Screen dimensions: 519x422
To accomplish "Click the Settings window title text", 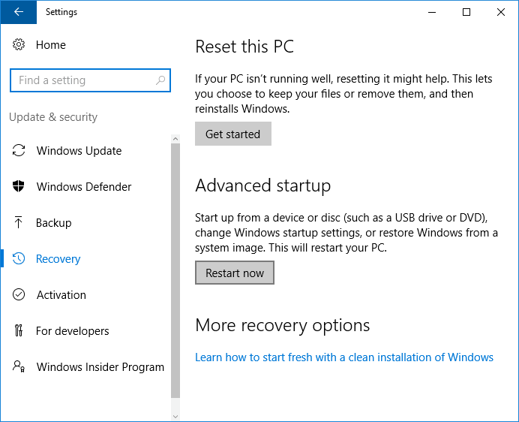I will pos(61,12).
